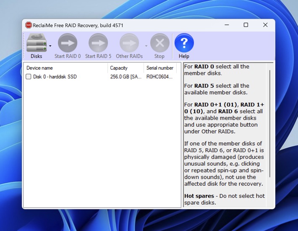
Task: Click the Disks drive icon
Action: tap(36, 43)
